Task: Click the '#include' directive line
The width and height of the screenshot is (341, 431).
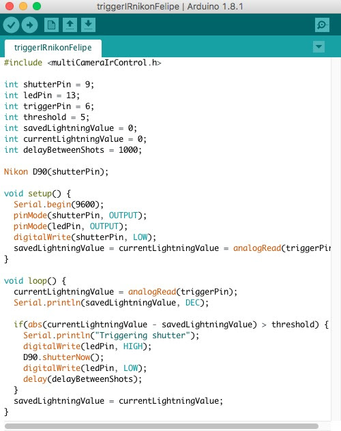Action: (x=83, y=63)
